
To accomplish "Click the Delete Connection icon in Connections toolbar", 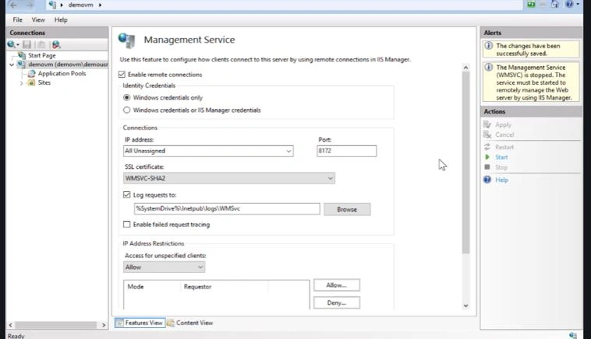I will [x=56, y=45].
